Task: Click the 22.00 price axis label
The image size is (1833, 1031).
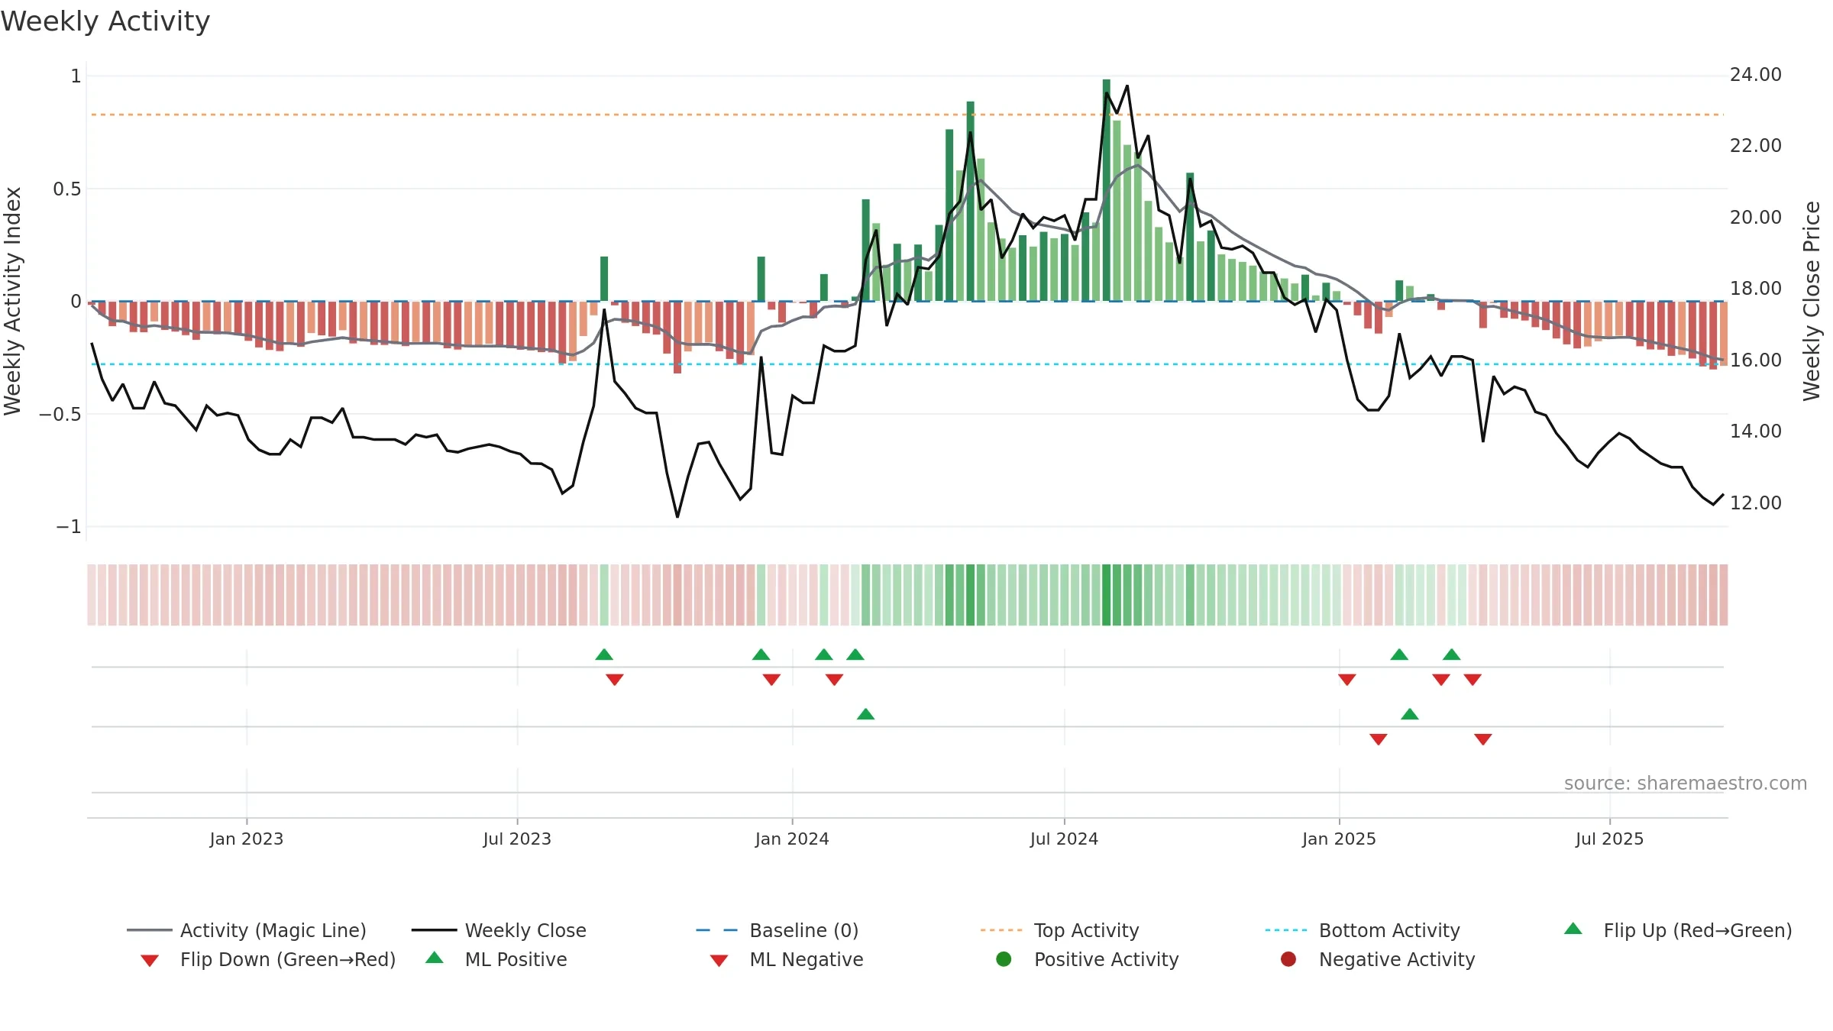Action: click(1756, 146)
